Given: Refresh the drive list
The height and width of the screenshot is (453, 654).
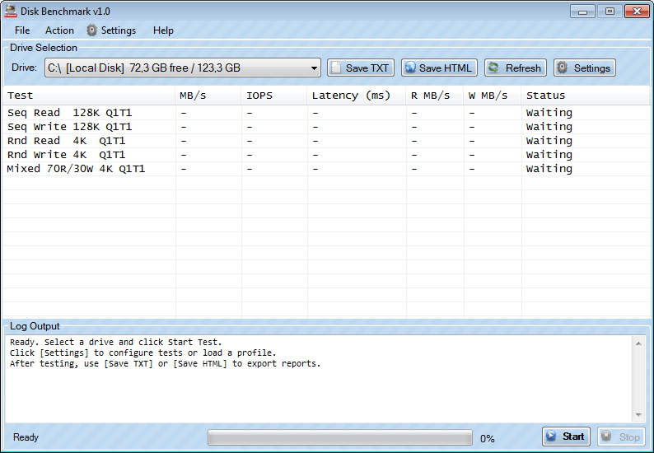Looking at the screenshot, I should (x=516, y=68).
